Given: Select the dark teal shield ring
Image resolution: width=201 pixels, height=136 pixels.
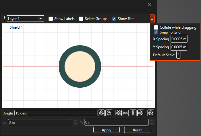Looking at the screenshot, I should click(x=61, y=66).
